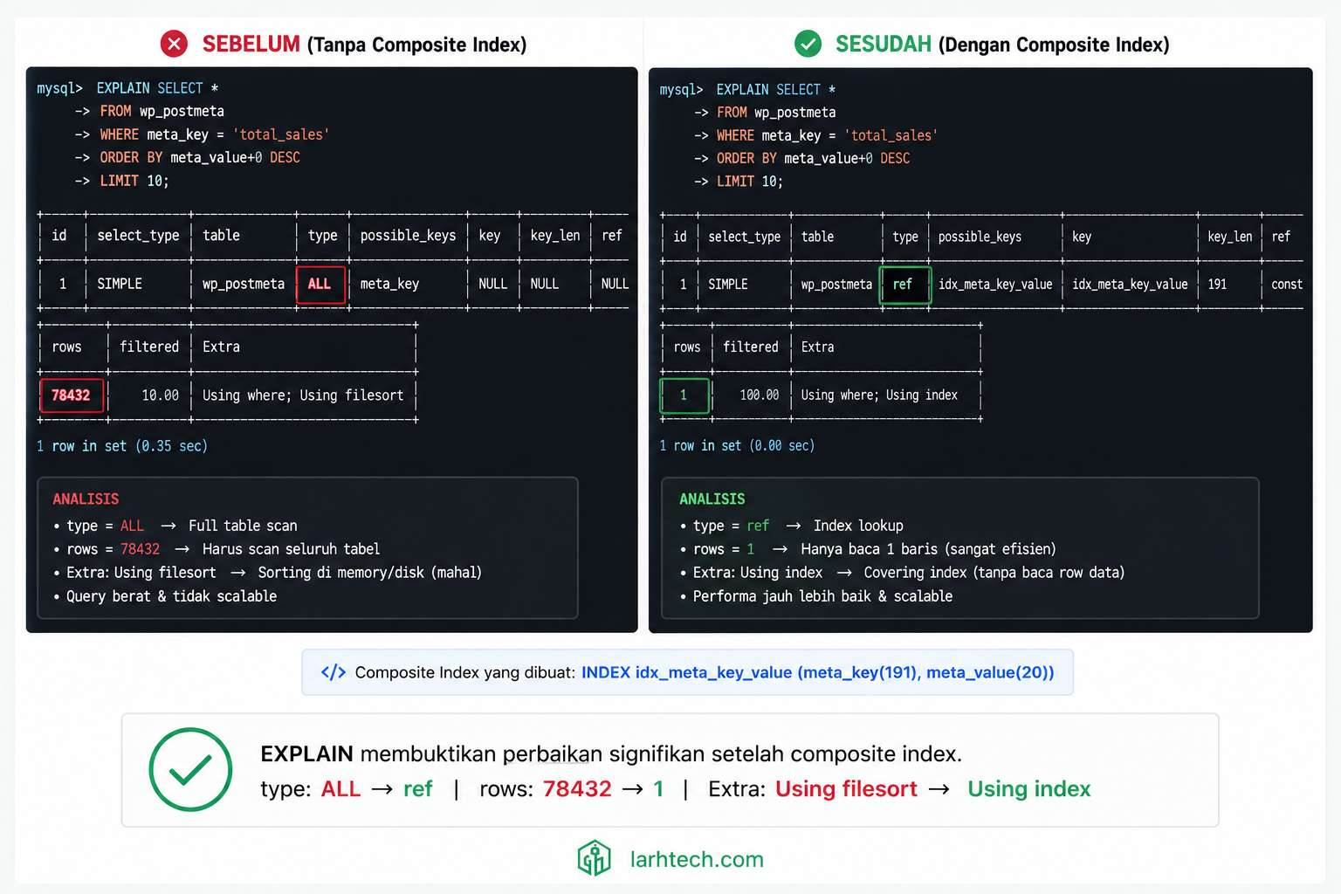Click meta_key cell under possible_keys in left table
The image size is (1341, 894).
pyautogui.click(x=389, y=284)
